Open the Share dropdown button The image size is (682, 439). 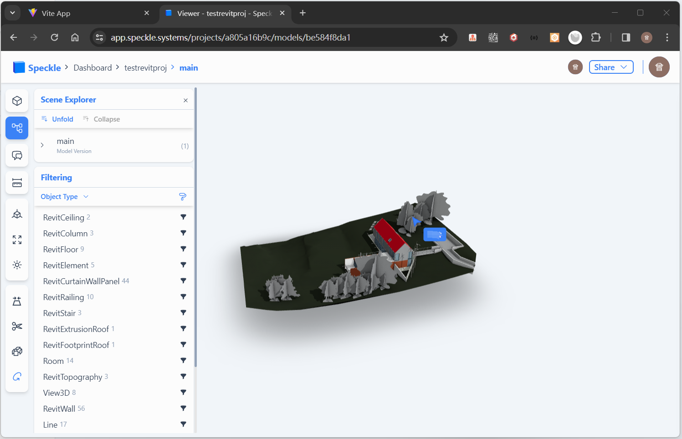coord(611,67)
